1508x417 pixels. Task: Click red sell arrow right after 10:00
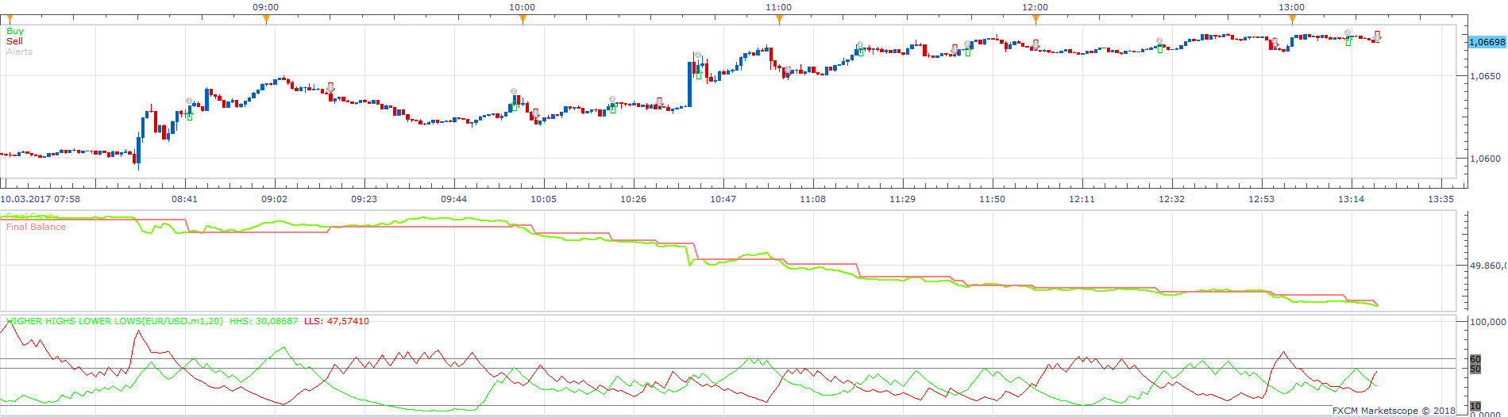[x=535, y=113]
